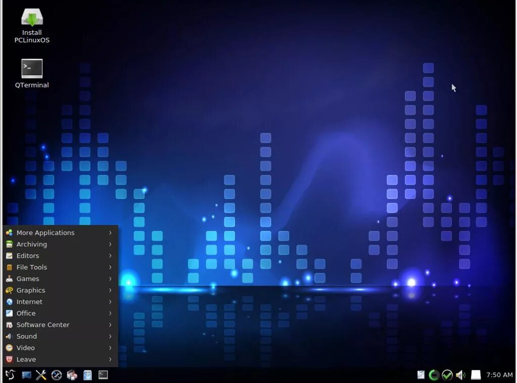Select More Applications in the menu

coord(45,233)
